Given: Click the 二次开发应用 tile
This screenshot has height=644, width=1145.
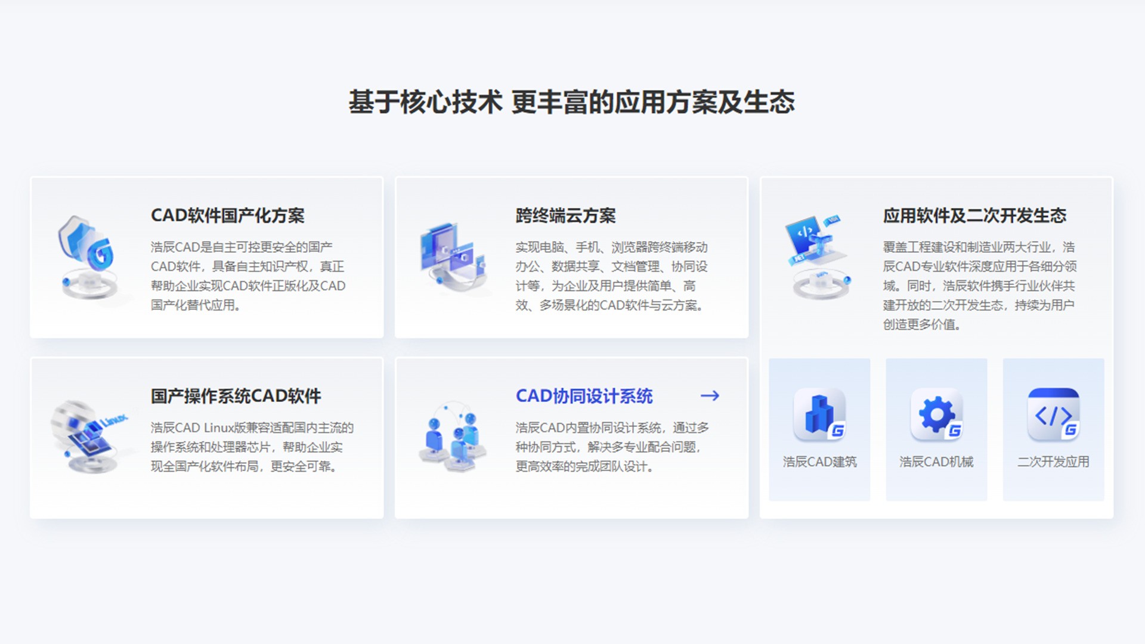Looking at the screenshot, I should coord(1053,428).
